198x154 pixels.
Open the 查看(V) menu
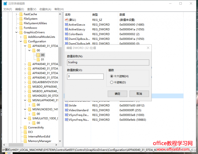tap(32, 9)
